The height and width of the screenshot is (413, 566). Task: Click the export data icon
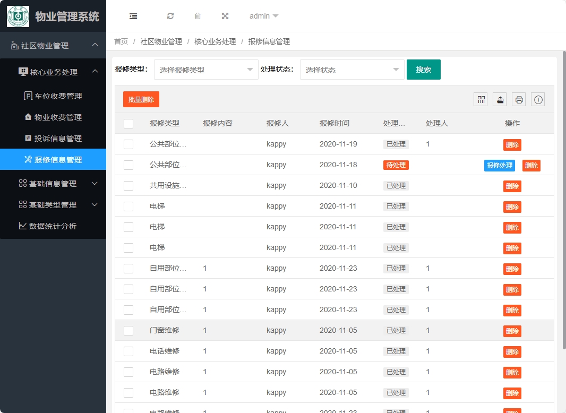click(500, 99)
